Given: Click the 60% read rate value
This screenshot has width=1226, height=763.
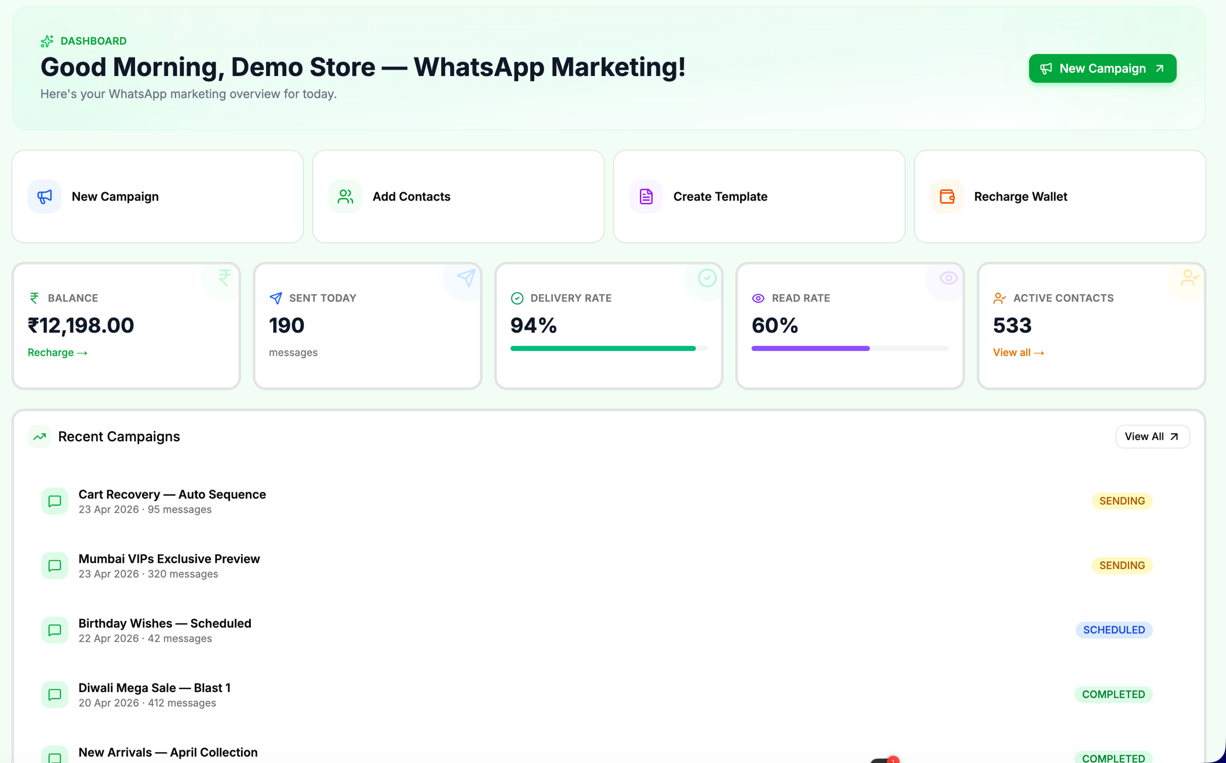Looking at the screenshot, I should [x=775, y=325].
